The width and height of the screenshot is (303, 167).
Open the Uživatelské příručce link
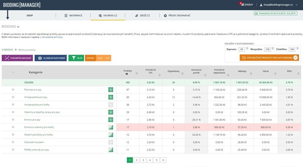tap(52, 37)
